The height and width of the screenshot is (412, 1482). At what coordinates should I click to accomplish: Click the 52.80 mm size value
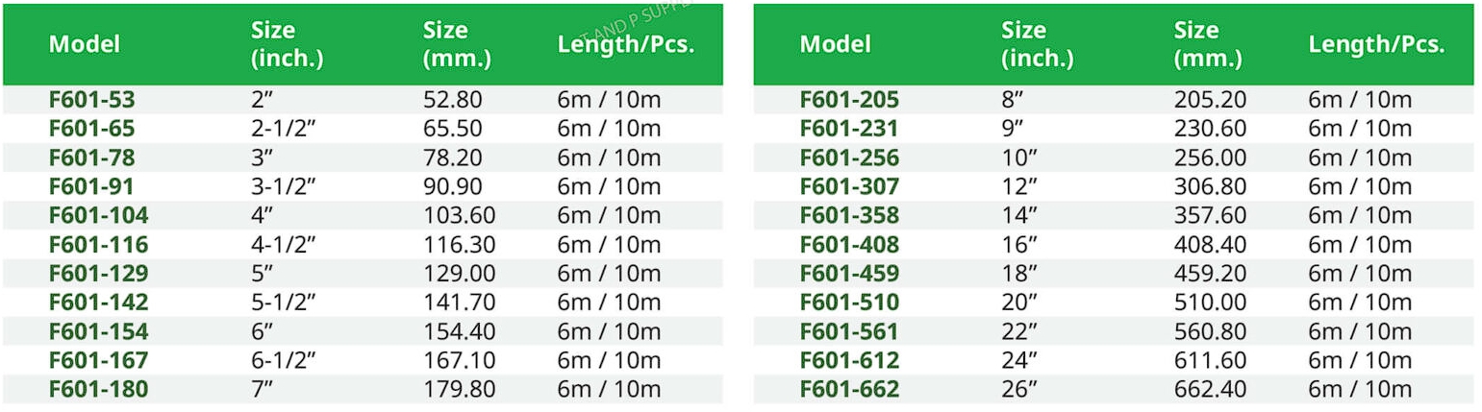click(453, 100)
